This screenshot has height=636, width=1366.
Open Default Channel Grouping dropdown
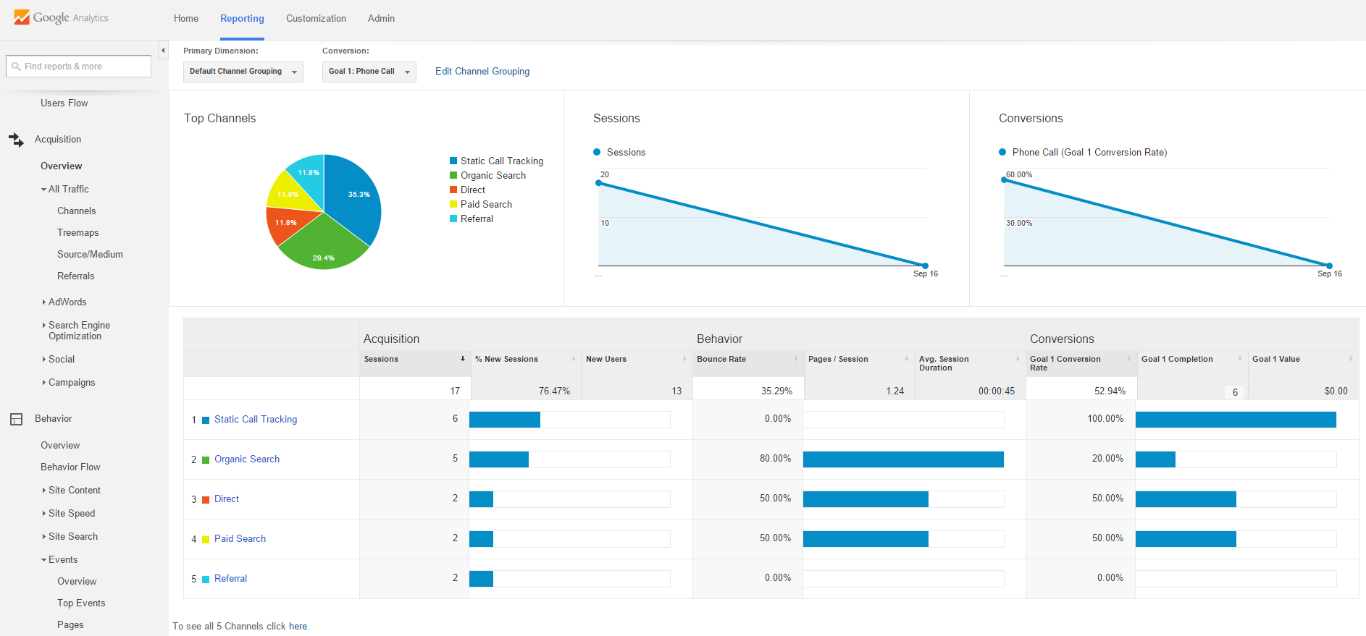[243, 72]
